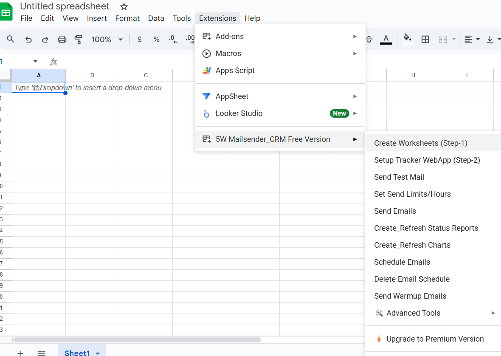Click the 5W Mailsender add-on icon

pyautogui.click(x=206, y=139)
